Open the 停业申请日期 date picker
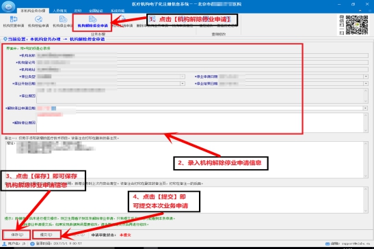Viewport: 374px width, 249px height. pyautogui.click(x=366, y=76)
